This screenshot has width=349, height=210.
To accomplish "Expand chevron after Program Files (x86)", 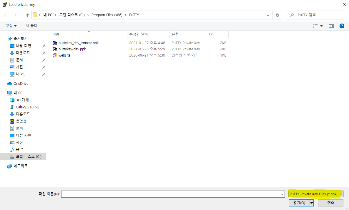I will pos(126,15).
